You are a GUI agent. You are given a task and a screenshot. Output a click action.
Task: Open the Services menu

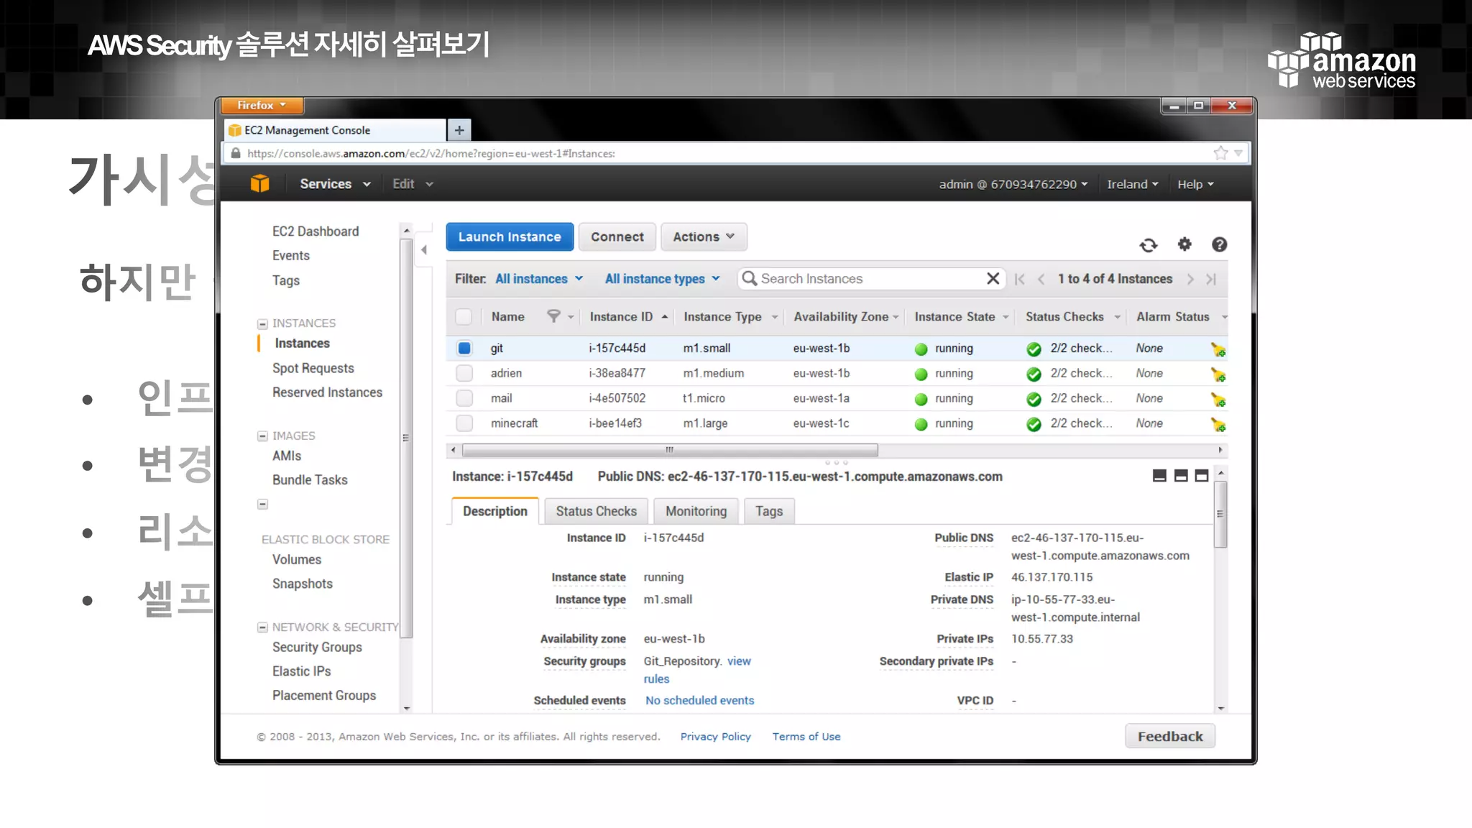(x=335, y=185)
